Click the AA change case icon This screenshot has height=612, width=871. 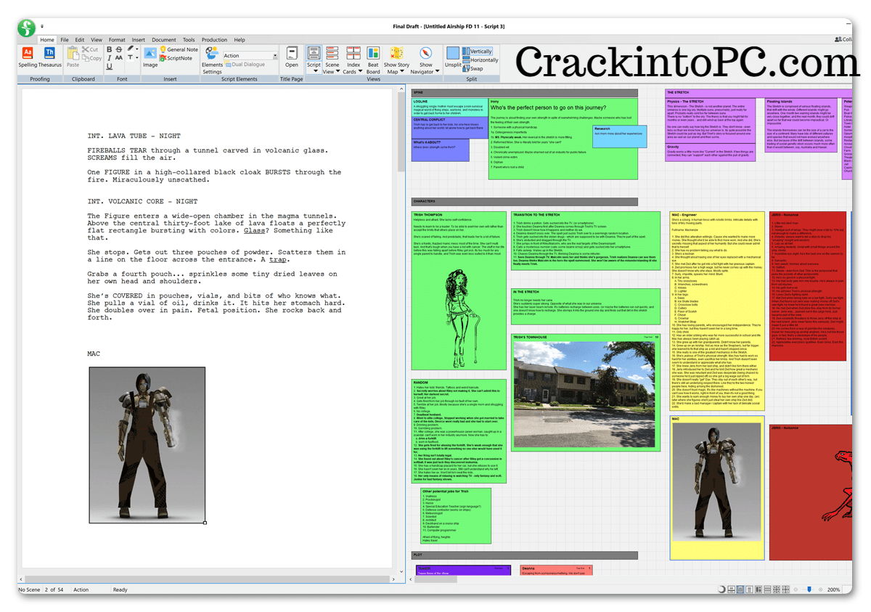pos(119,57)
